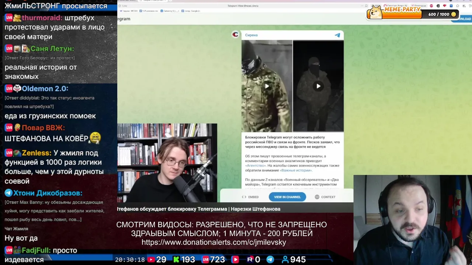This screenshot has width=472, height=265.
Task: Click the Stefanov bookshelf video inset
Action: pyautogui.click(x=167, y=163)
